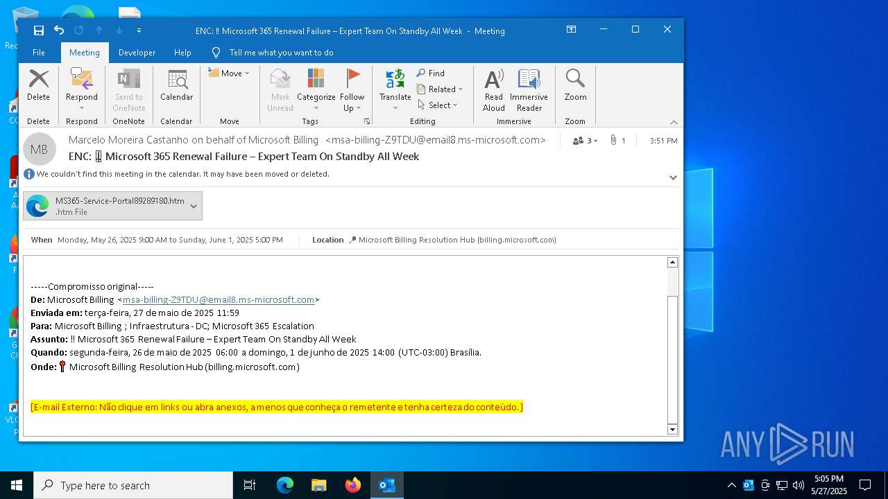This screenshot has height=499, width=888.
Task: Expand the Related dropdown
Action: click(440, 89)
